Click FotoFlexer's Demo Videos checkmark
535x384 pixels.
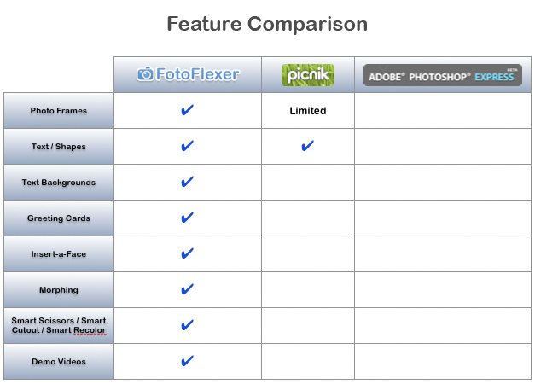[188, 361]
